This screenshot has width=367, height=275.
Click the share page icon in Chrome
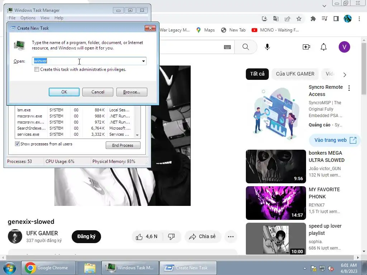pos(287,19)
